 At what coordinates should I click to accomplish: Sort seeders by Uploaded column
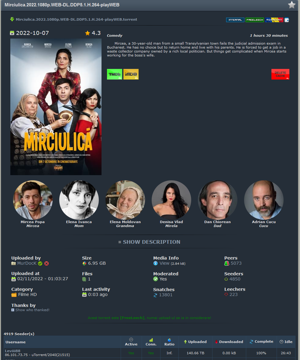coord(195,341)
